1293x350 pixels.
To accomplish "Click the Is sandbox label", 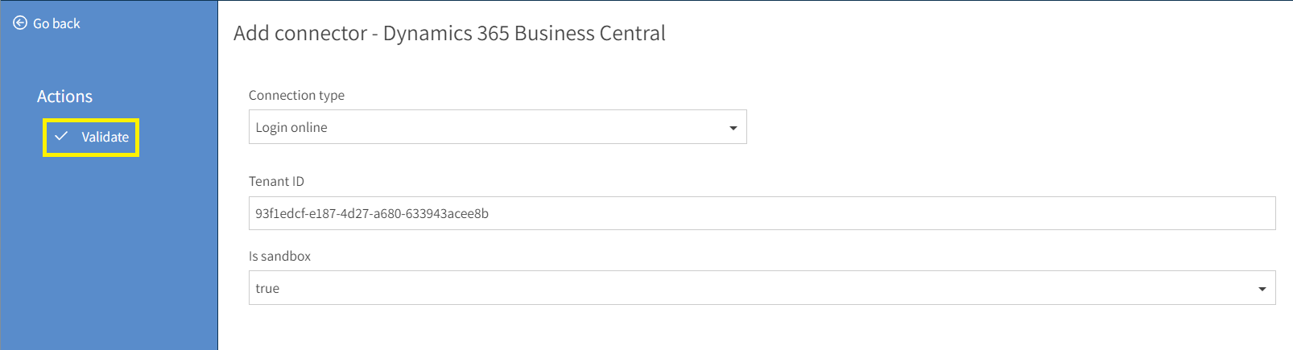I will [279, 256].
